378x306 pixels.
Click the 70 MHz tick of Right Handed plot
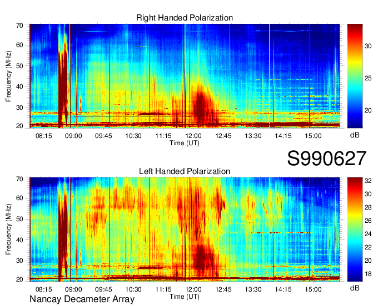(20, 25)
